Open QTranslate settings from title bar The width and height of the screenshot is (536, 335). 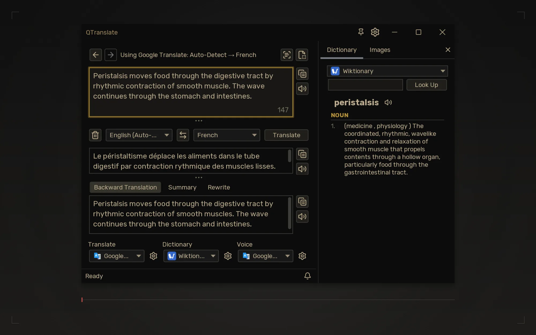(x=375, y=32)
